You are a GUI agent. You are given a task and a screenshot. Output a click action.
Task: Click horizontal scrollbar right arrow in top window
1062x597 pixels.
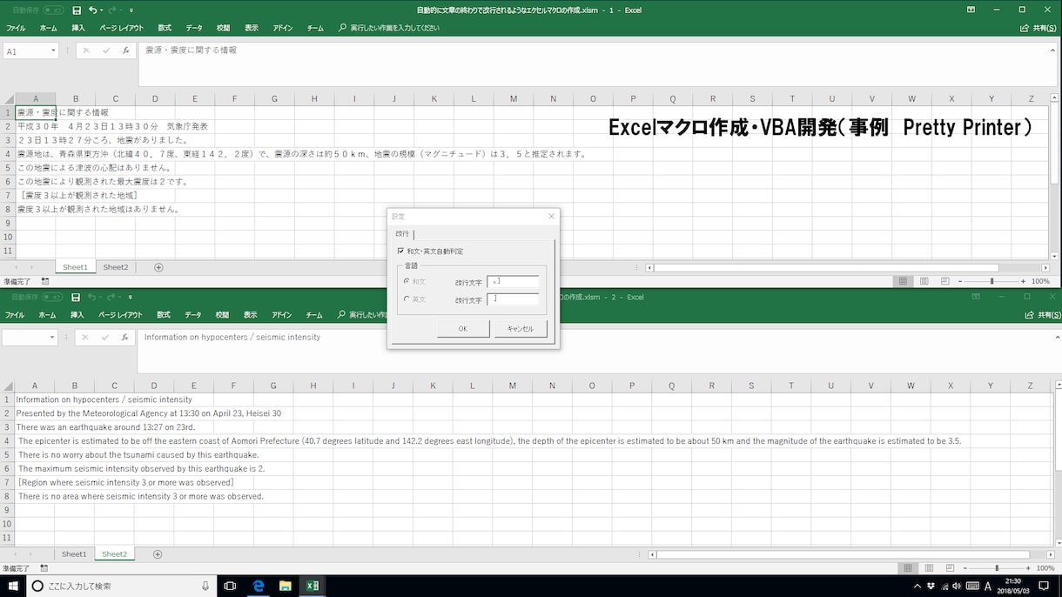coord(1045,268)
